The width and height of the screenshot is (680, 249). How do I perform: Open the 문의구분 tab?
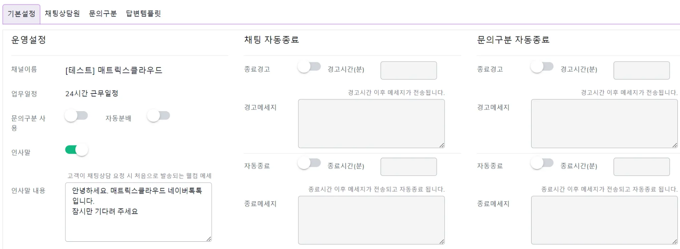103,14
